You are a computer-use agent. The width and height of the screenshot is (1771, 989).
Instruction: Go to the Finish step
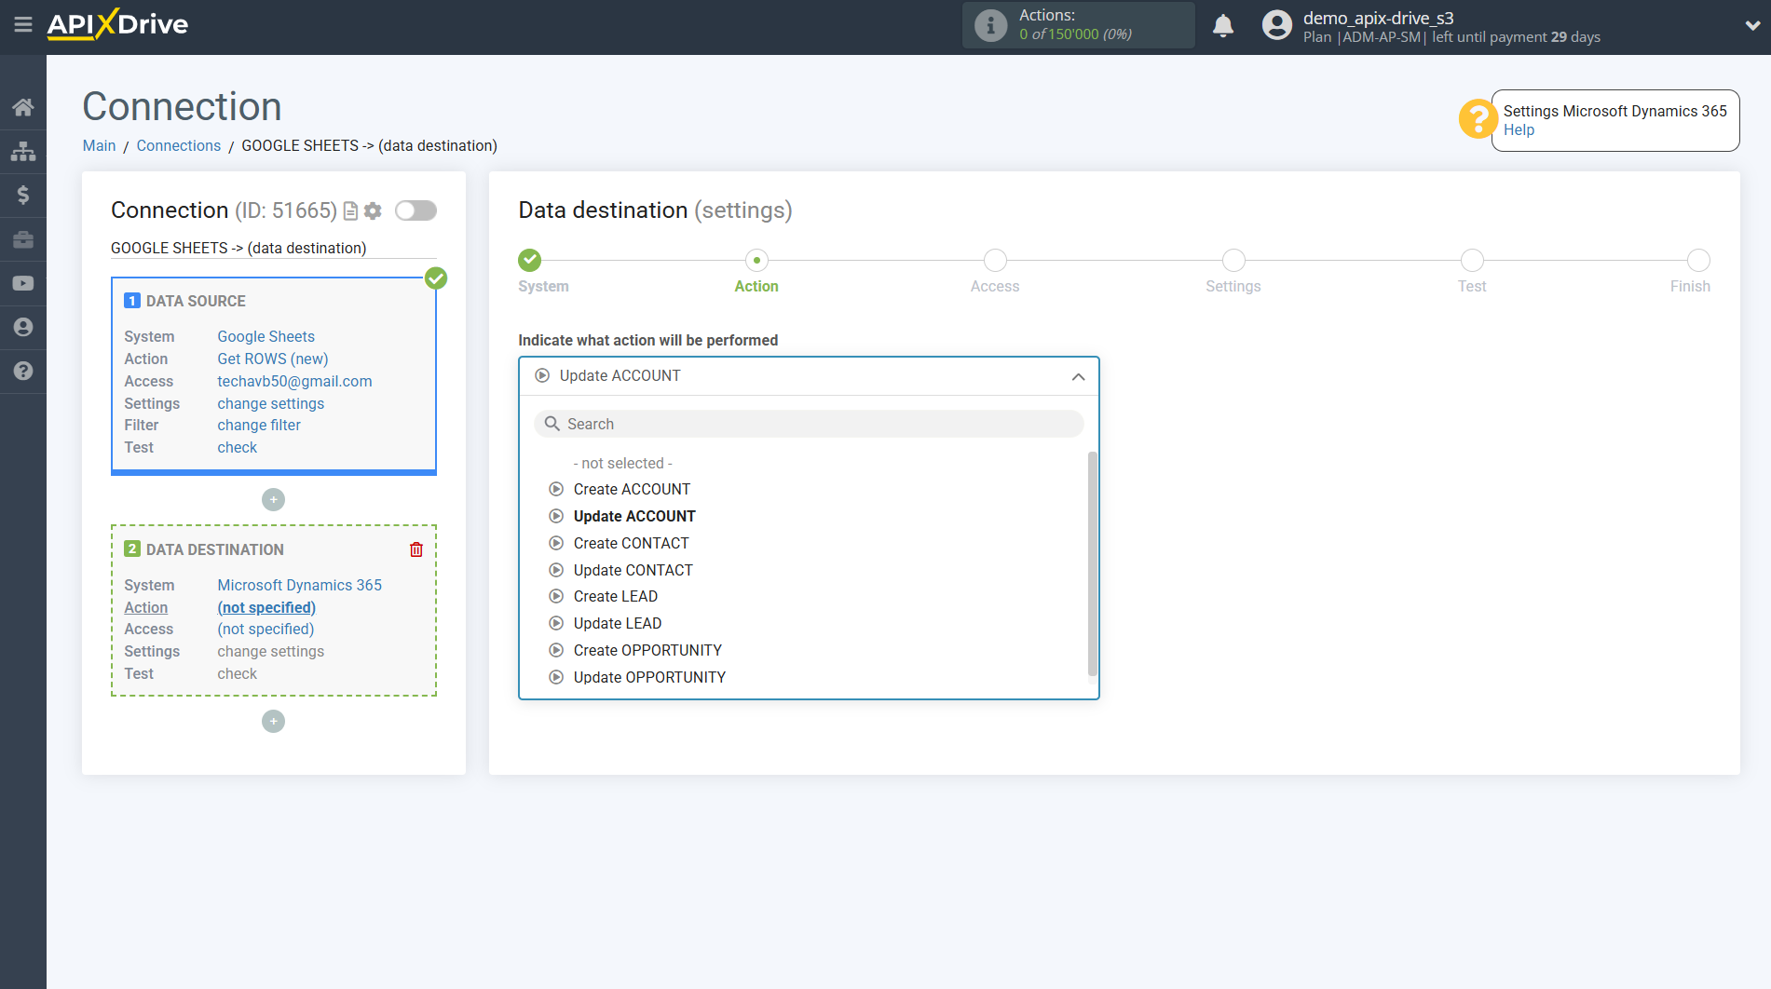pos(1698,260)
